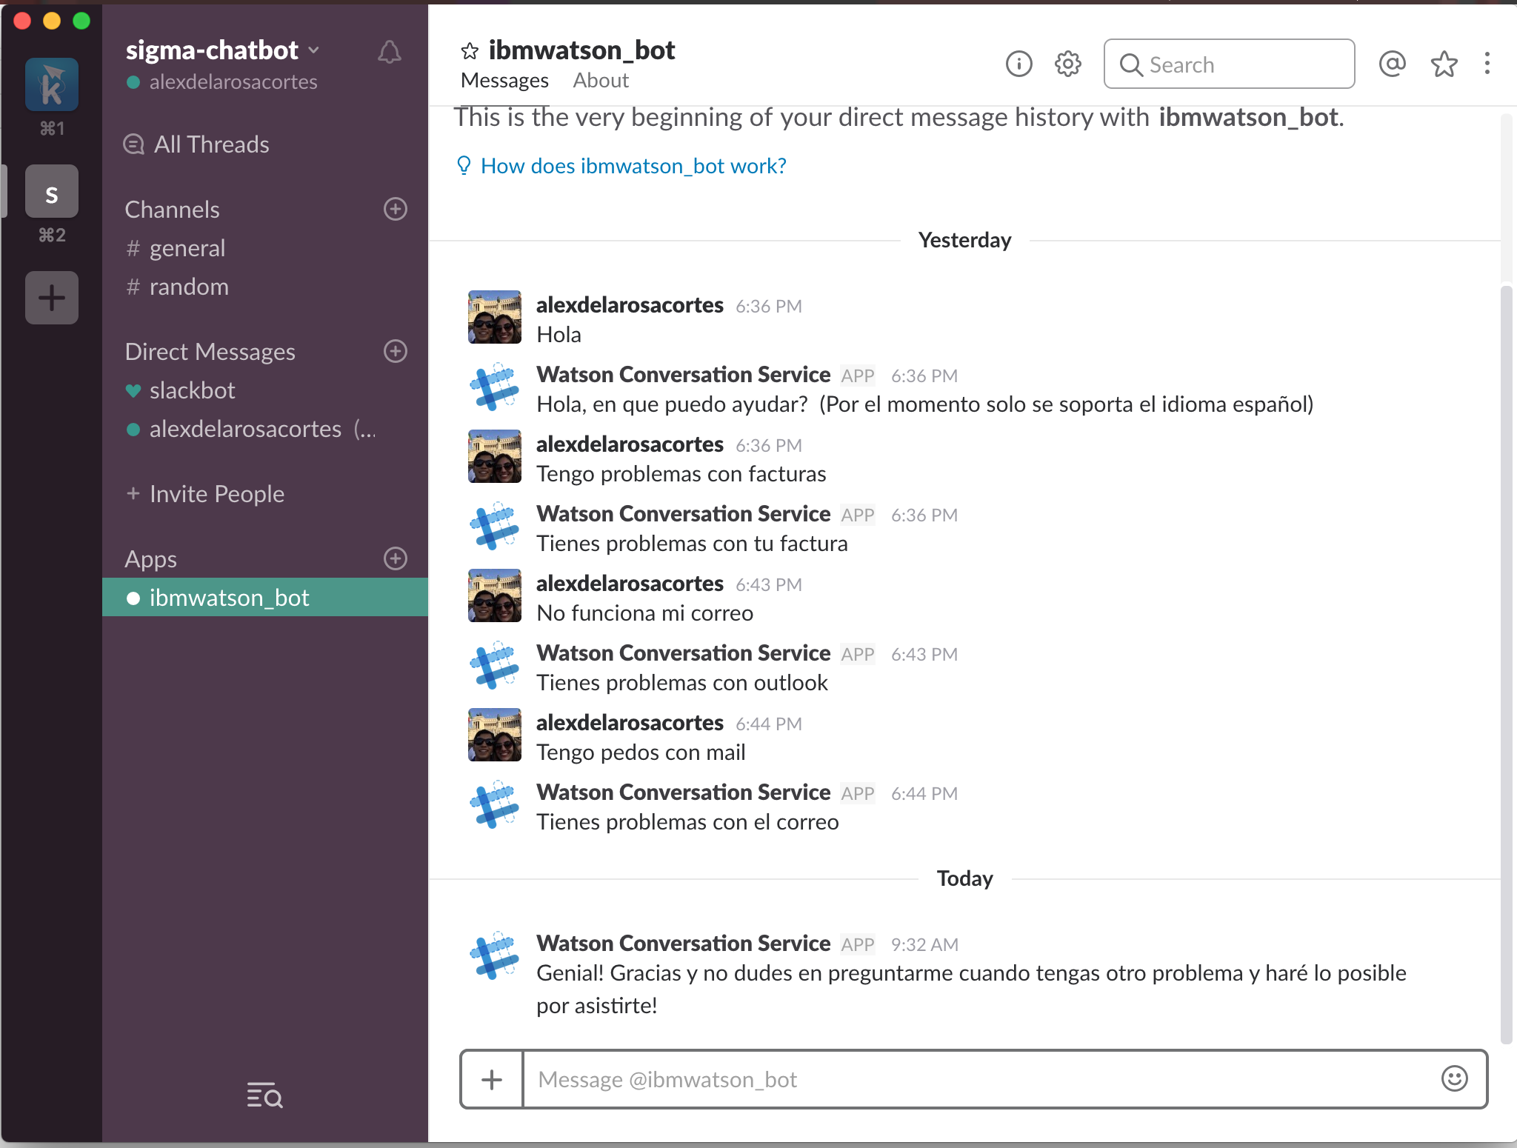Switch to the About tab
1517x1148 pixels.
[600, 80]
